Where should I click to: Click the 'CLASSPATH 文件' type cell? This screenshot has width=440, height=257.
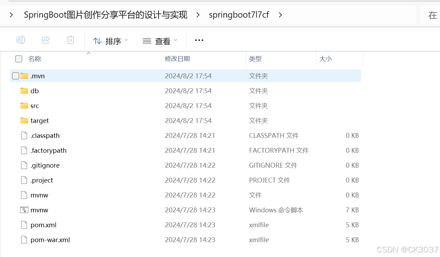[x=274, y=135]
